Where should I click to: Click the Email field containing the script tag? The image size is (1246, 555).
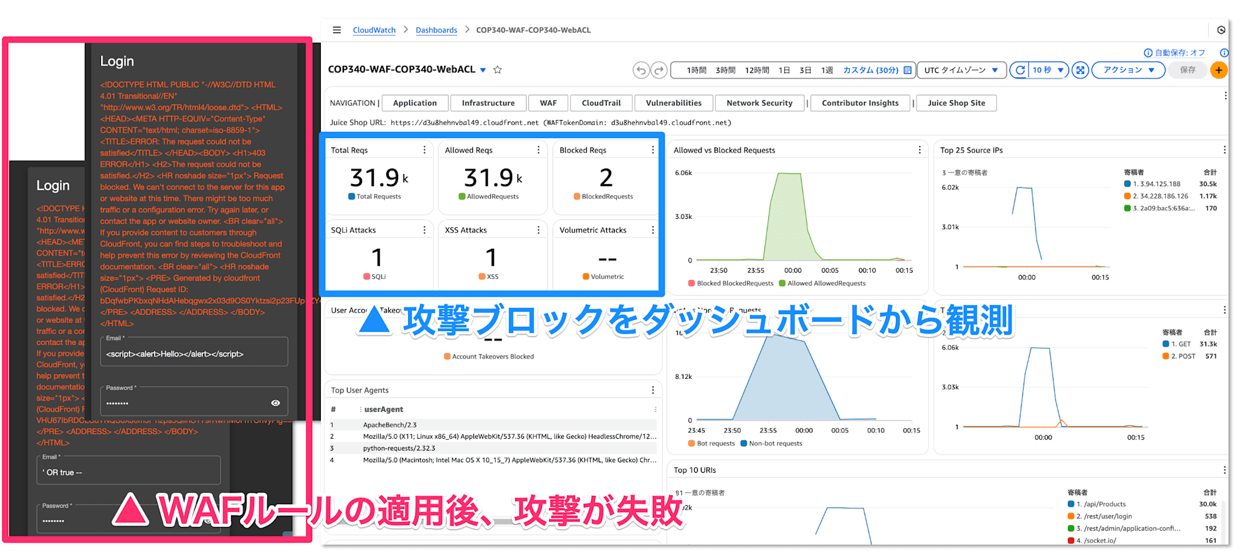[194, 352]
